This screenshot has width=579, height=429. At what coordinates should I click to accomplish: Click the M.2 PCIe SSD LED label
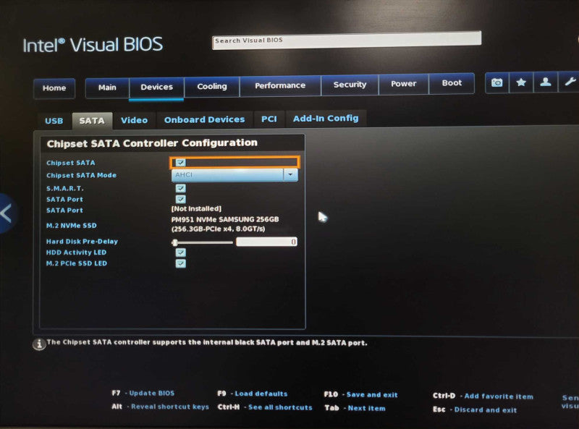(77, 263)
